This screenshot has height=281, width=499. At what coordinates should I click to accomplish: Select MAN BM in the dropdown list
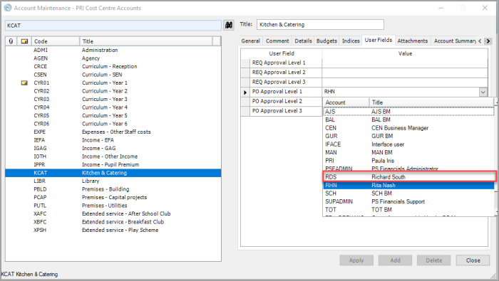click(x=409, y=152)
